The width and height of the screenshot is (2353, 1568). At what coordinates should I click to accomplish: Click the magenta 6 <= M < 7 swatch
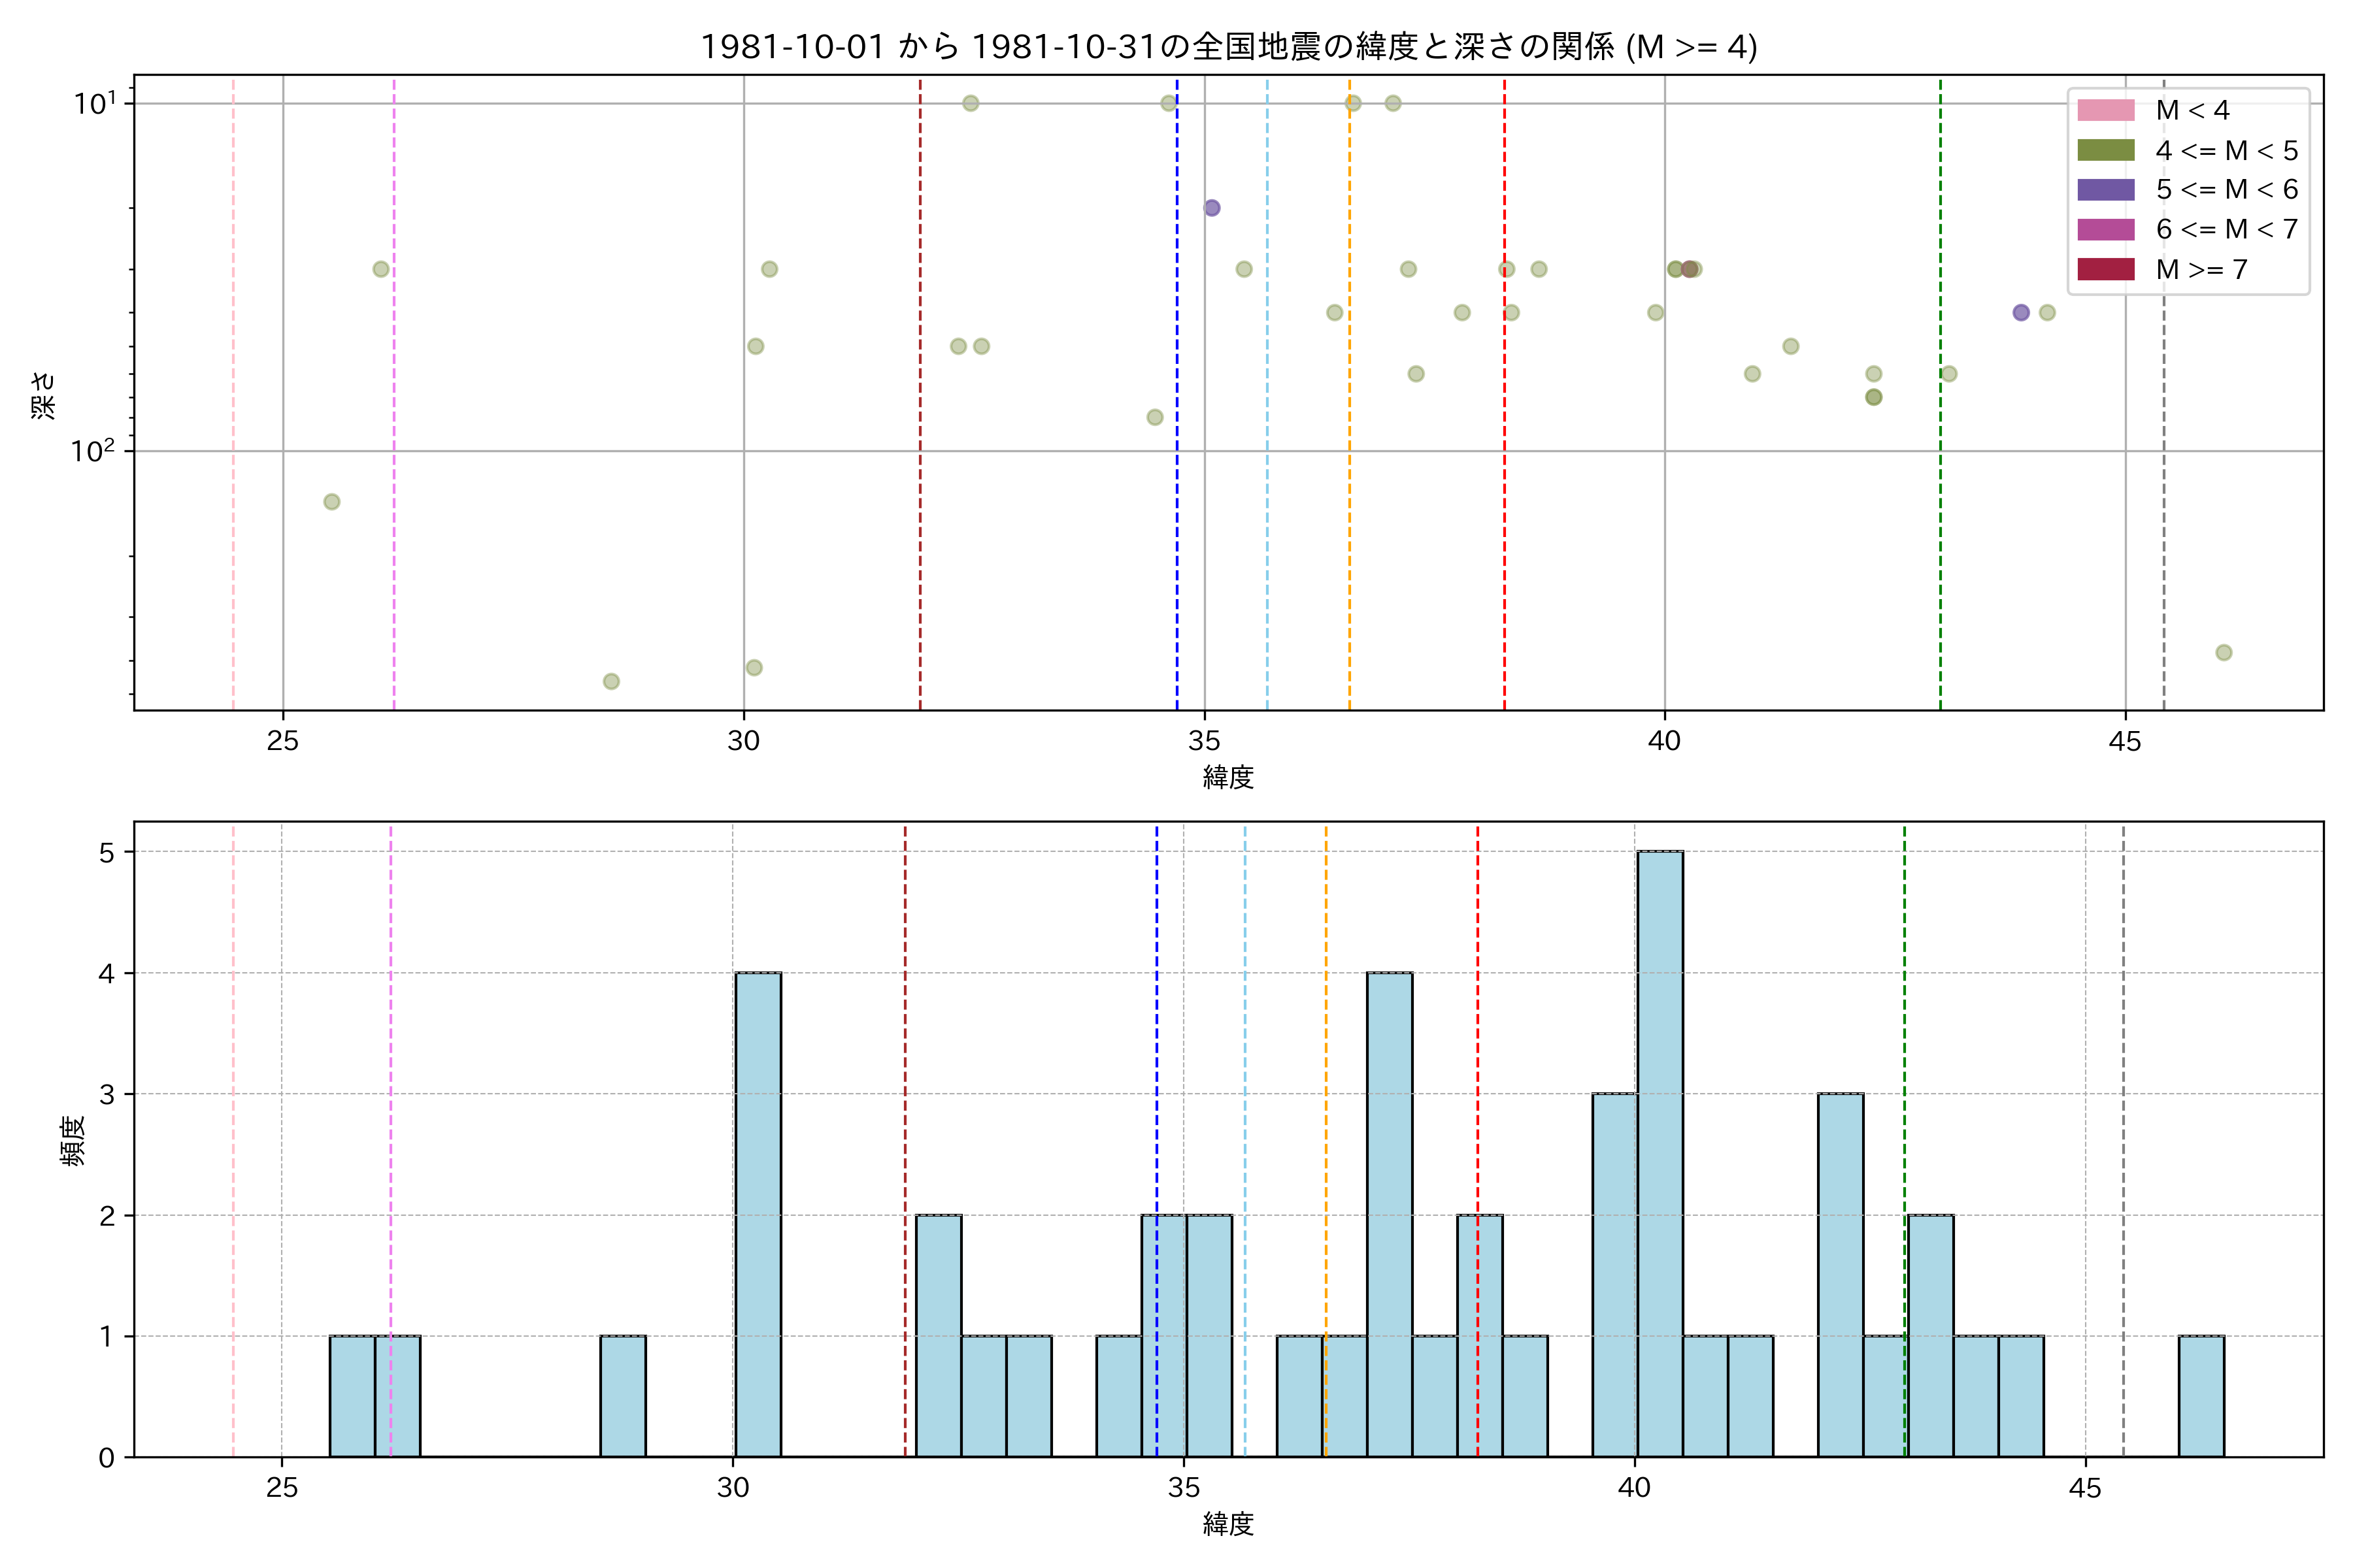point(2106,229)
